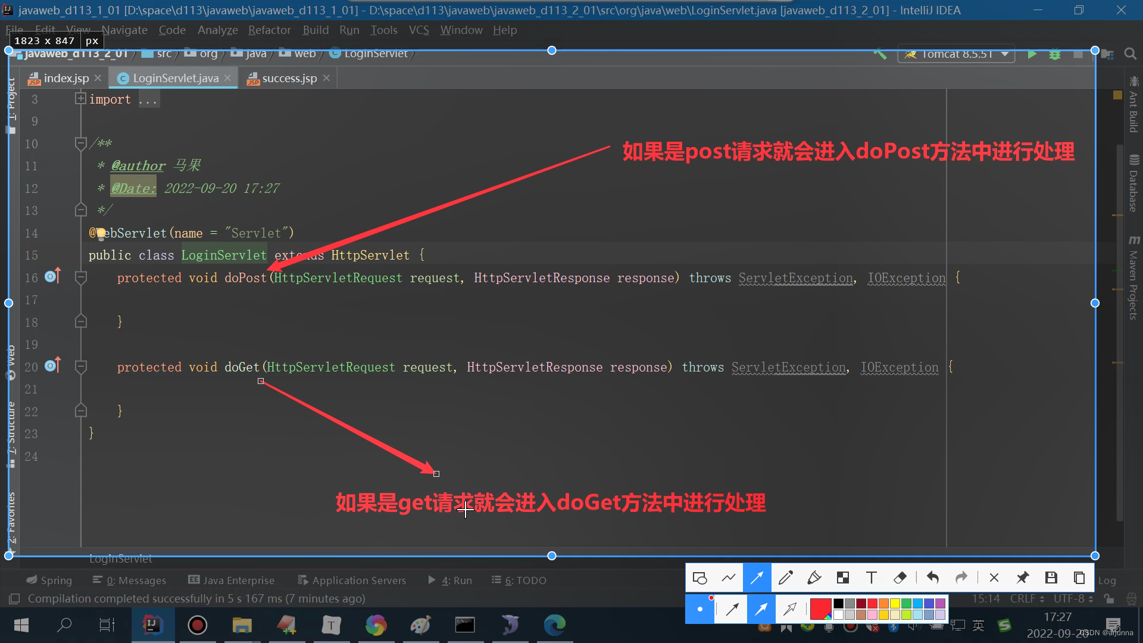The width and height of the screenshot is (1143, 643).
Task: Copy the screenshot to clipboard
Action: tap(1079, 578)
